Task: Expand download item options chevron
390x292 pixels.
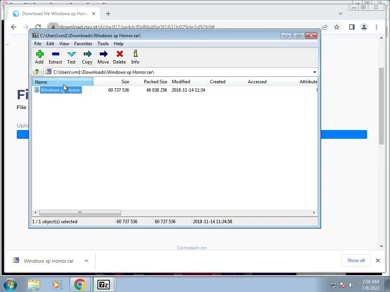Action: pos(86,261)
